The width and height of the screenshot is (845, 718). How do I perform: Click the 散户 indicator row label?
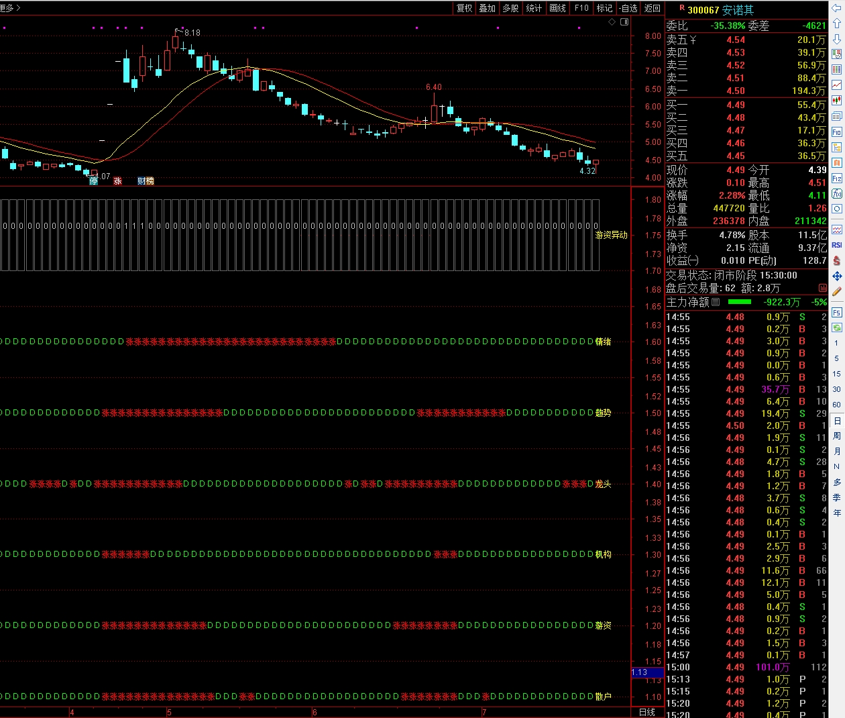pos(604,697)
